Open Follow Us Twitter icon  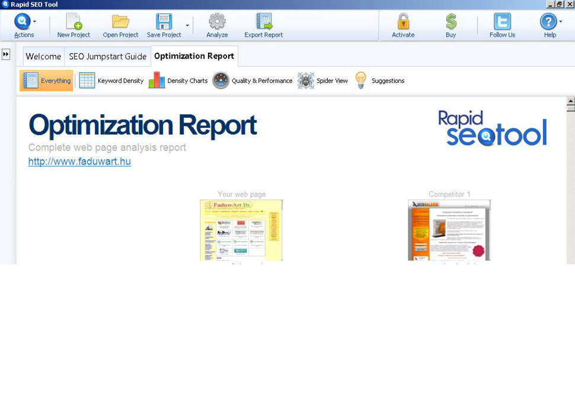(x=502, y=22)
